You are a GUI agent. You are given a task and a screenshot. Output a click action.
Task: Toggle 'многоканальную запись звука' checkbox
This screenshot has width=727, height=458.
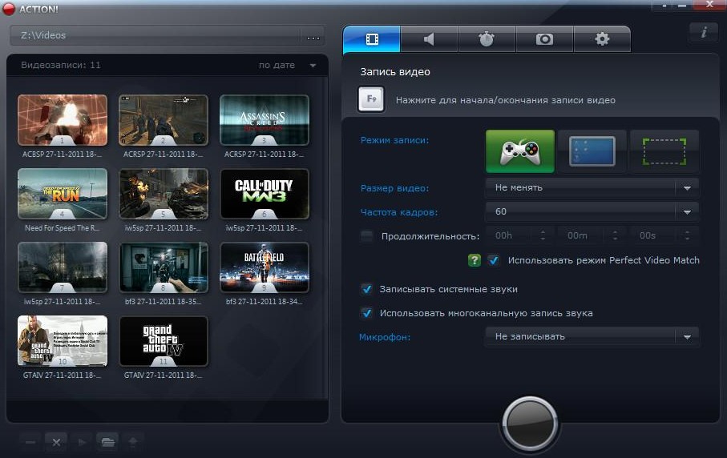coord(367,313)
